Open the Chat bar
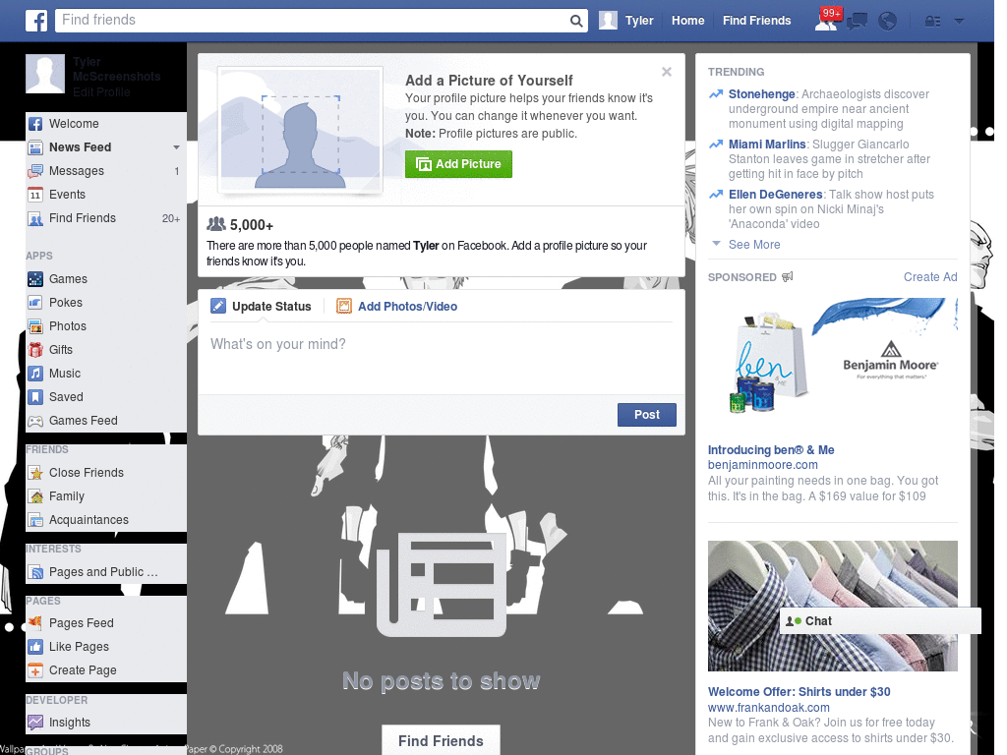The image size is (1007, 755). coord(880,621)
